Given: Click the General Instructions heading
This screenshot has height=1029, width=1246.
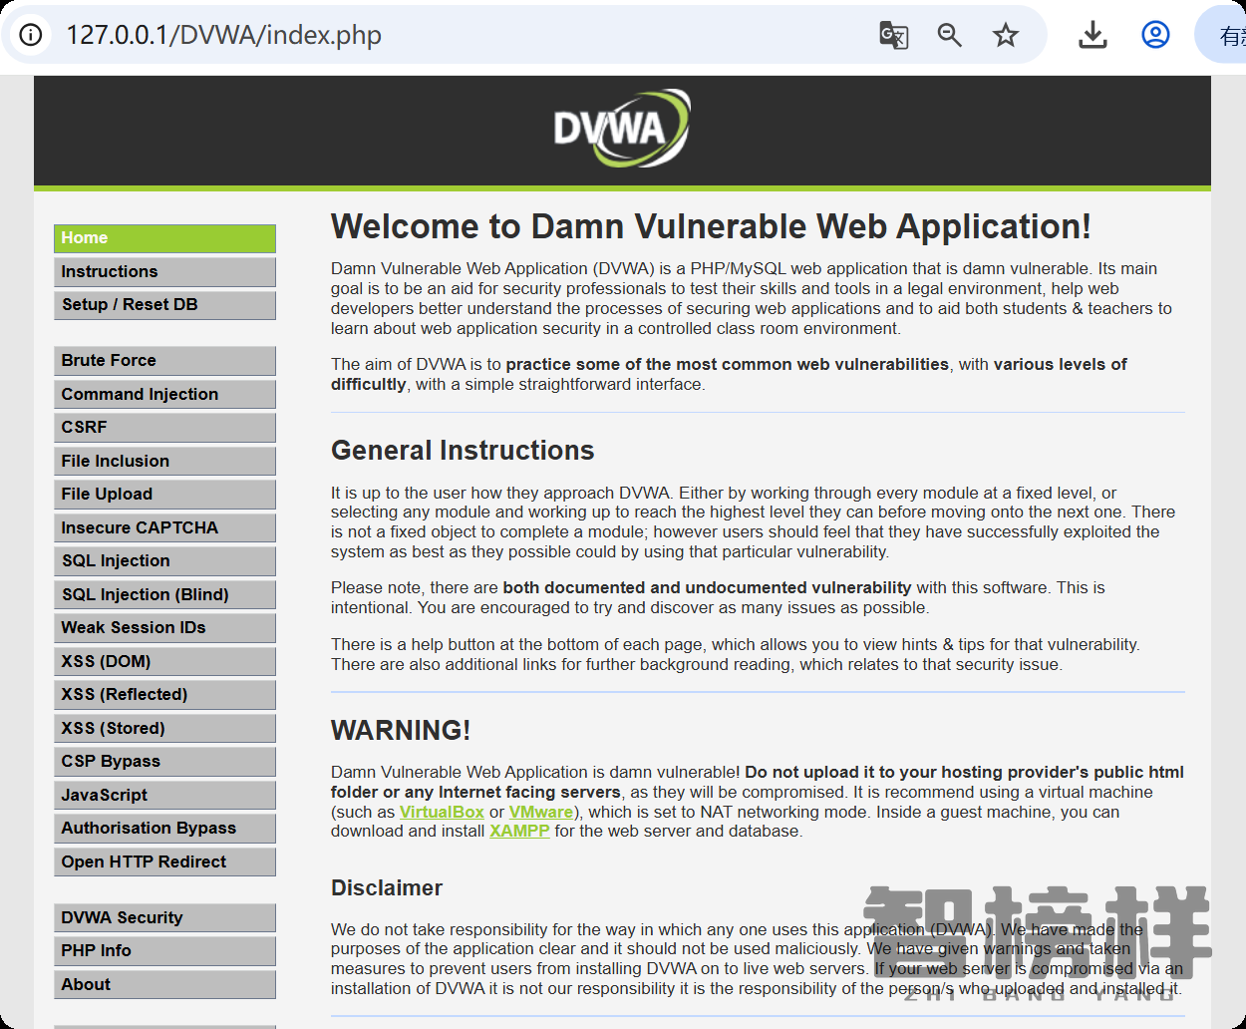Looking at the screenshot, I should coord(463,451).
